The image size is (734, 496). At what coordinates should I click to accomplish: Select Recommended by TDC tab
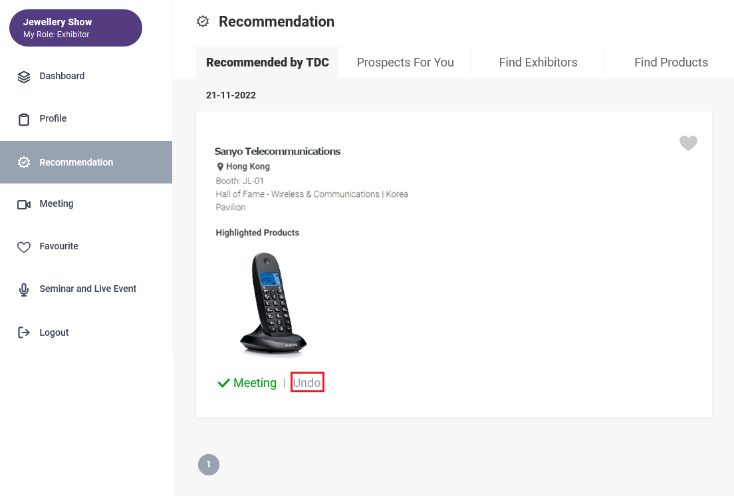pos(267,62)
